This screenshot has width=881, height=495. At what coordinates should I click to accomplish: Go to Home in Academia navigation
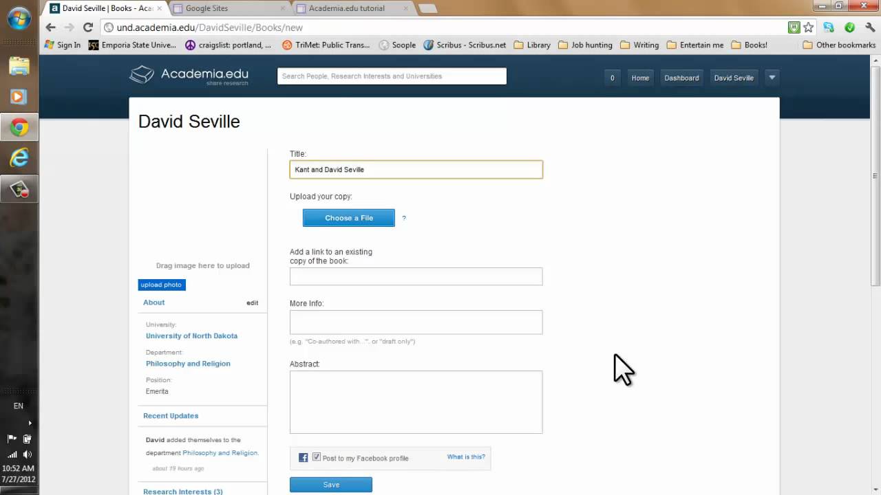point(640,78)
